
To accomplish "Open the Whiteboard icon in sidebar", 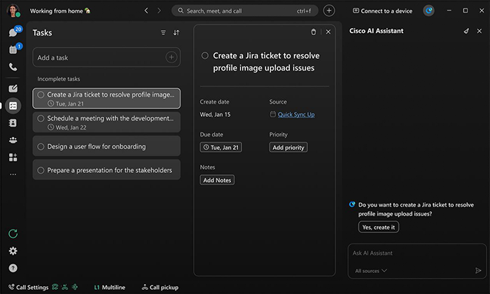I will pos(13,88).
